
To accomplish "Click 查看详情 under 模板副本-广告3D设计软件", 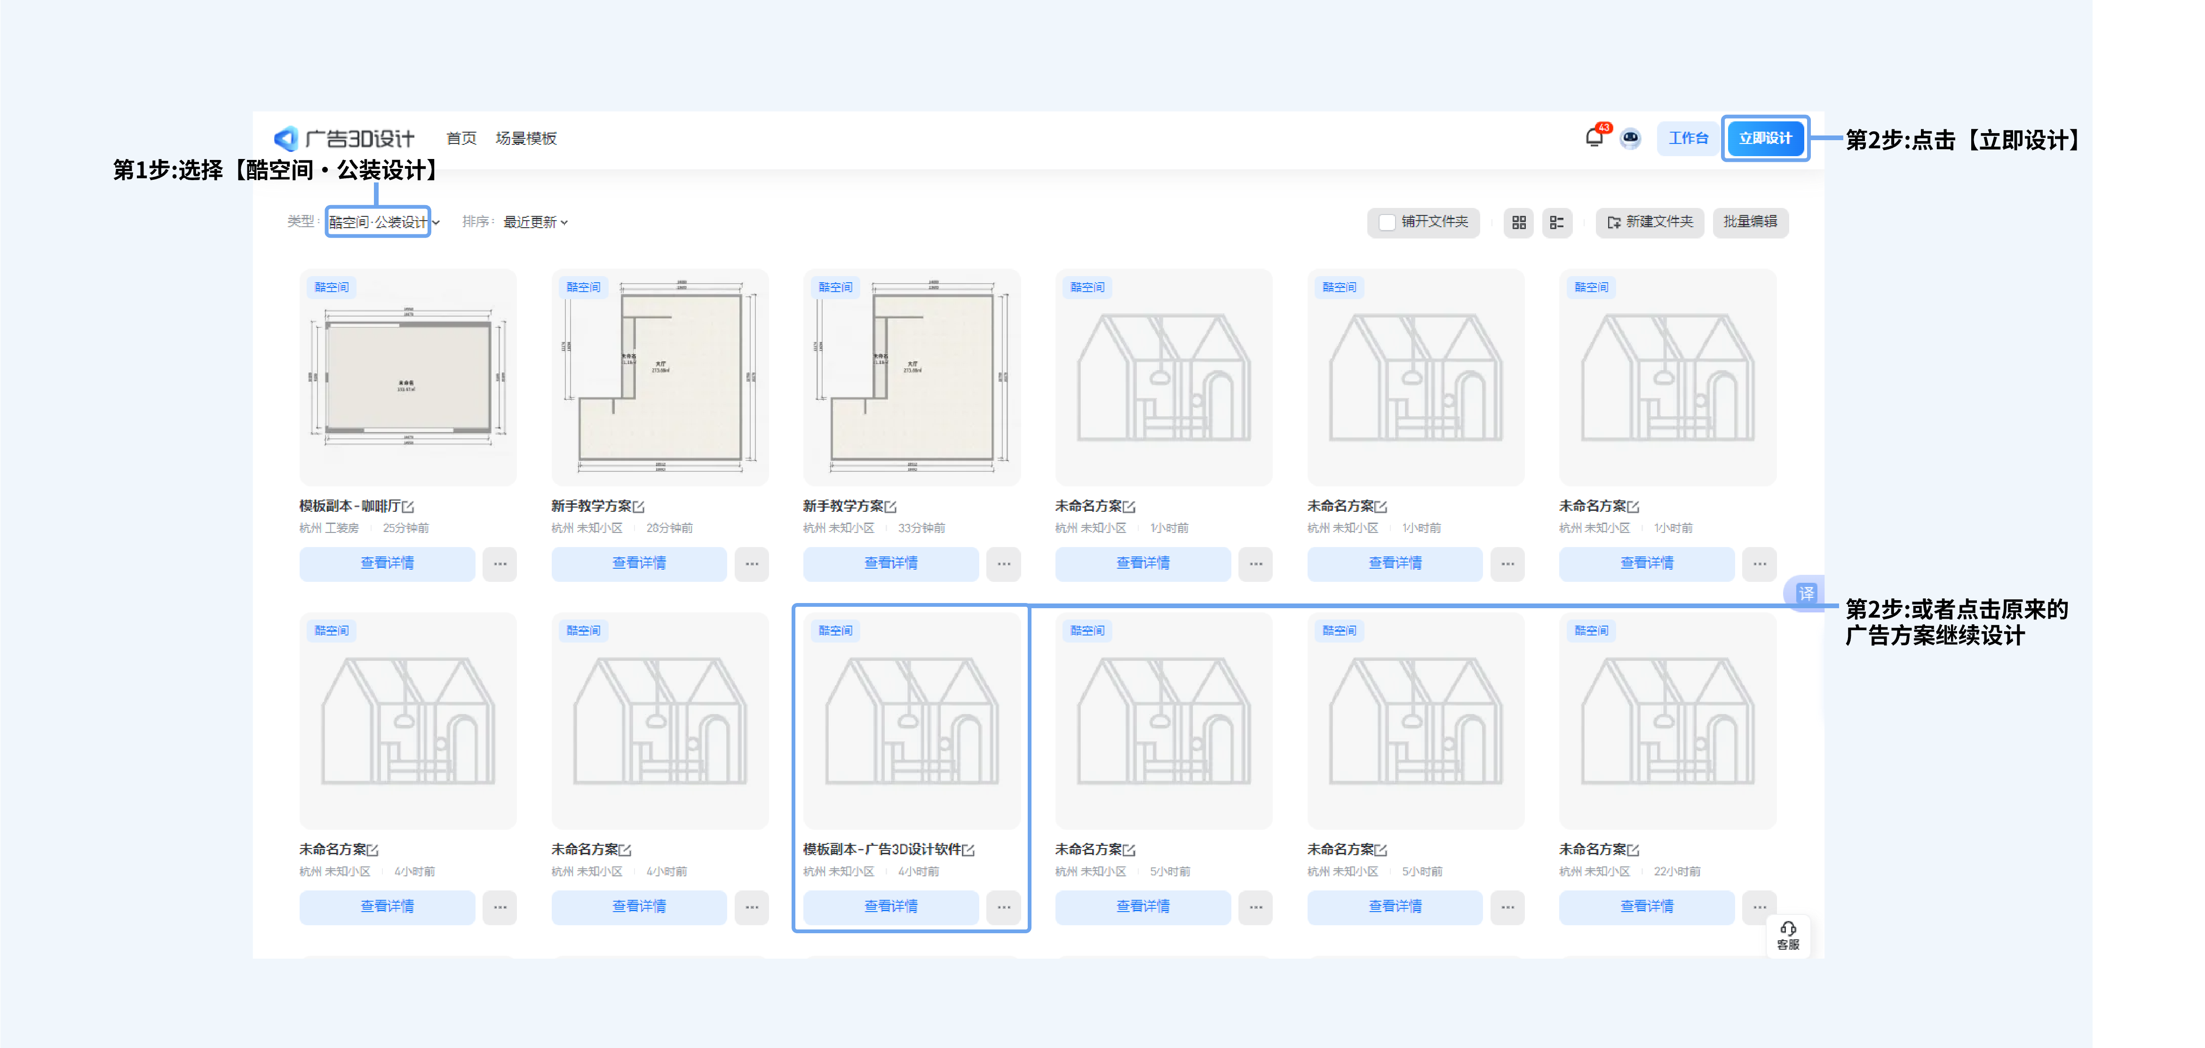I will point(890,907).
